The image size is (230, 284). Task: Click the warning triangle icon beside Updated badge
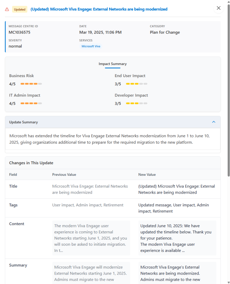(7, 9)
